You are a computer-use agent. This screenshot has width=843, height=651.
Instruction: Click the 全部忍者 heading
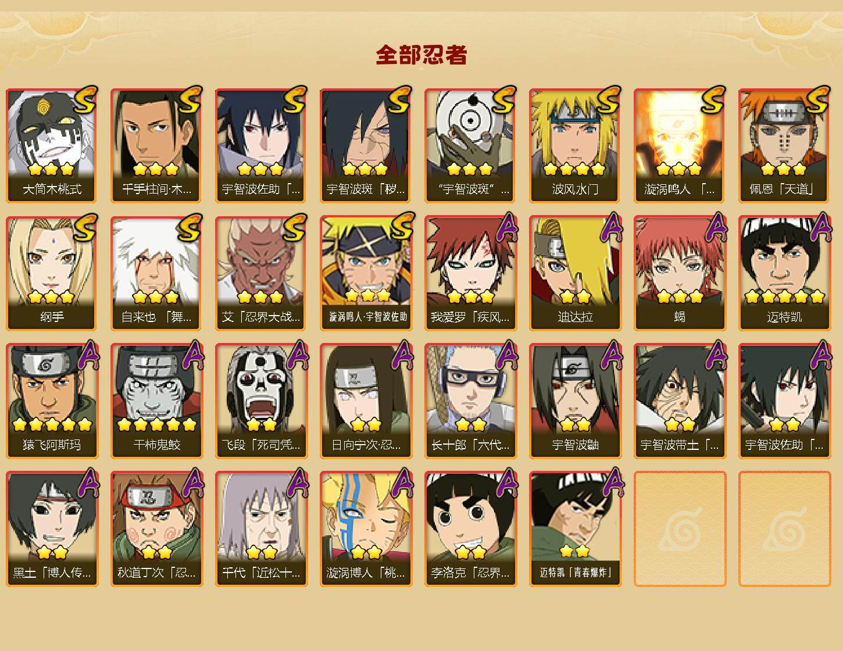(x=421, y=55)
